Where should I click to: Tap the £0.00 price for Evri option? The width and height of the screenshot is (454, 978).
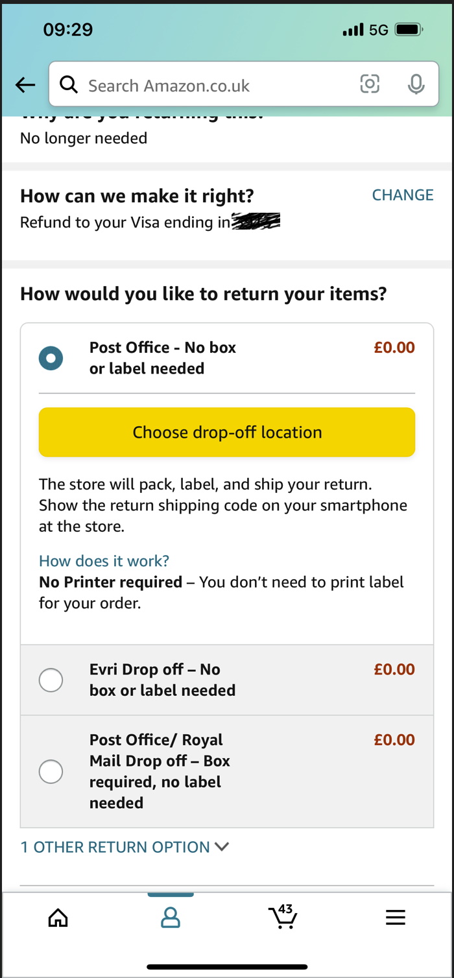394,669
